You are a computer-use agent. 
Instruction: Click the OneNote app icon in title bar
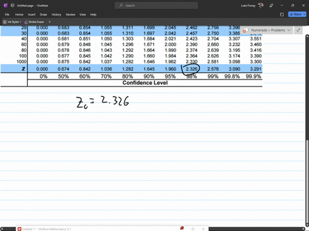tap(5, 6)
